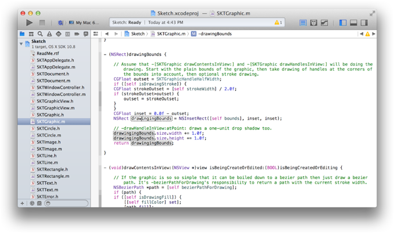Open SKTCircle.h file
The image size is (394, 233).
pos(48,128)
